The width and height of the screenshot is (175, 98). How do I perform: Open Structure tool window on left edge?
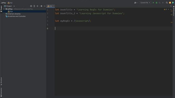[x=1, y=81]
